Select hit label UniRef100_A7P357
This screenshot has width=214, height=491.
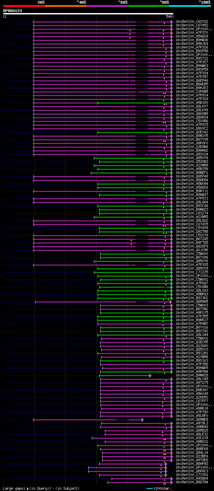click(x=192, y=77)
